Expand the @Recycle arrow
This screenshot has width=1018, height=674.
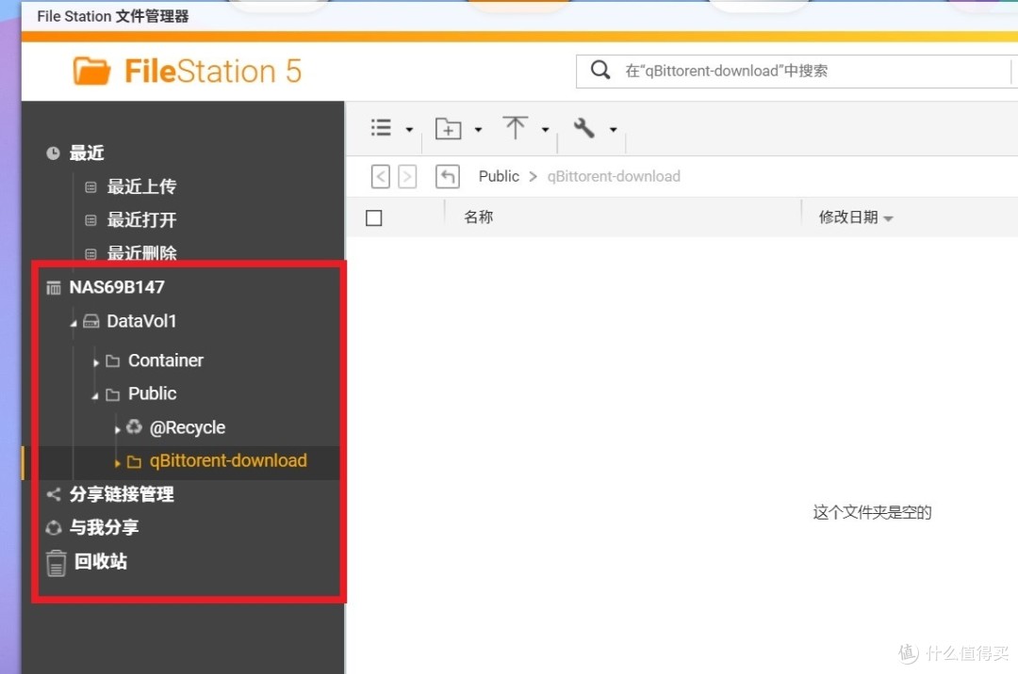coord(117,429)
